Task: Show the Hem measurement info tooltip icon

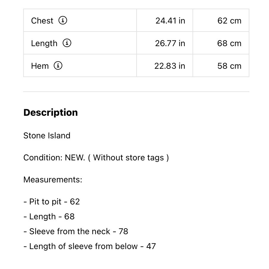Action: [58, 65]
